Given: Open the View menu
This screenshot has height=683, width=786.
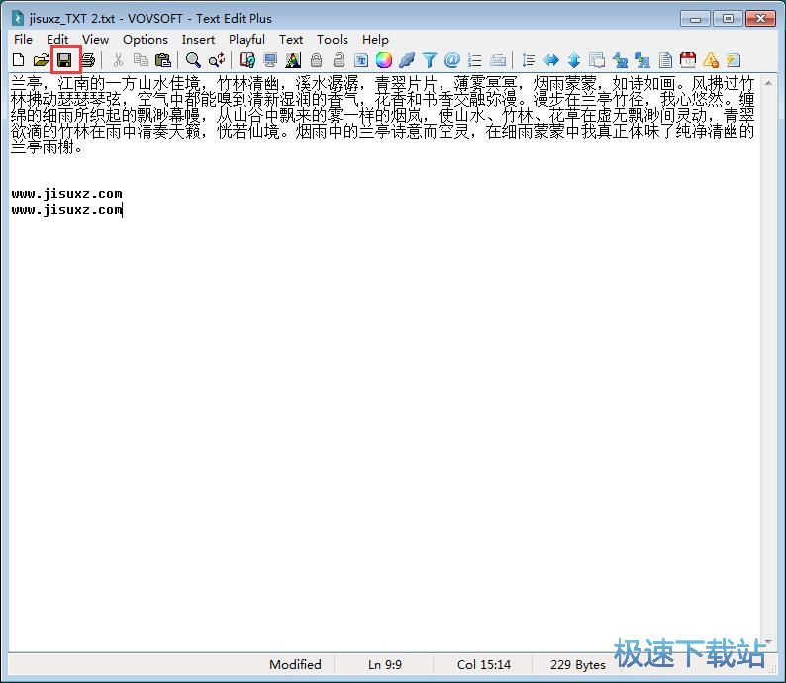Looking at the screenshot, I should [x=95, y=39].
